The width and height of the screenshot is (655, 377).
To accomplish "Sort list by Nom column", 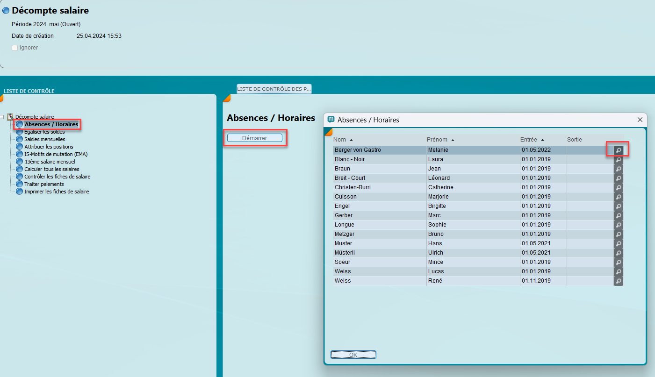I will pyautogui.click(x=340, y=140).
